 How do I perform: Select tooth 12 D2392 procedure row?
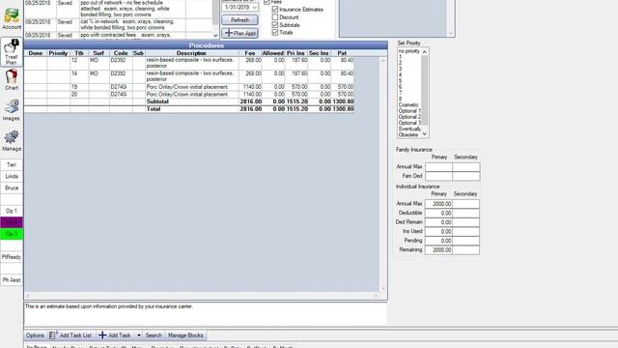pyautogui.click(x=189, y=63)
